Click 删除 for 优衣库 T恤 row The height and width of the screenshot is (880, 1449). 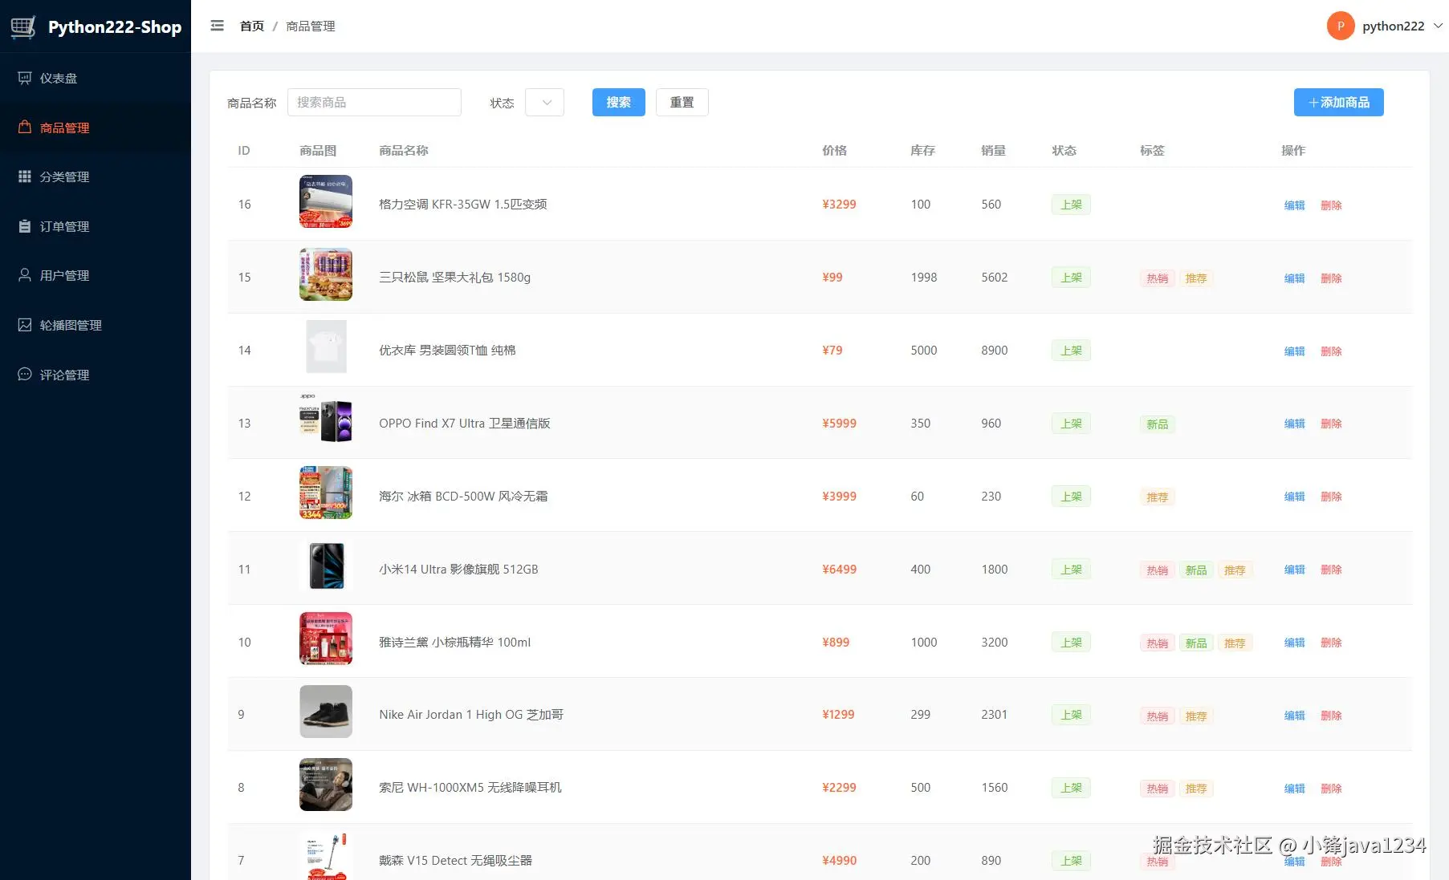point(1332,351)
